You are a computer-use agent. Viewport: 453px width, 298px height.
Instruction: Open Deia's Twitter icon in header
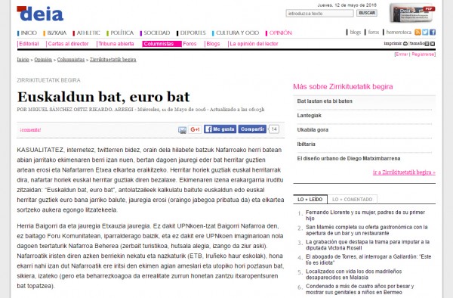pos(425,32)
